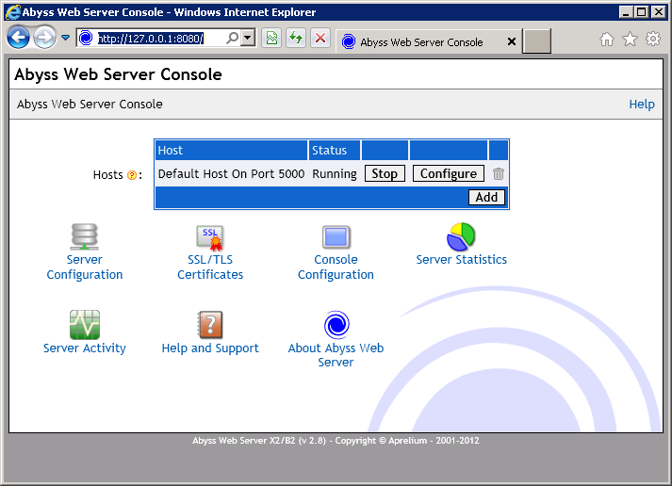The height and width of the screenshot is (486, 672).
Task: Open the Server Configuration link text
Action: [85, 267]
